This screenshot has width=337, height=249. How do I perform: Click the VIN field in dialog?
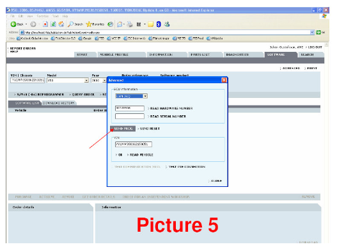pos(134,144)
